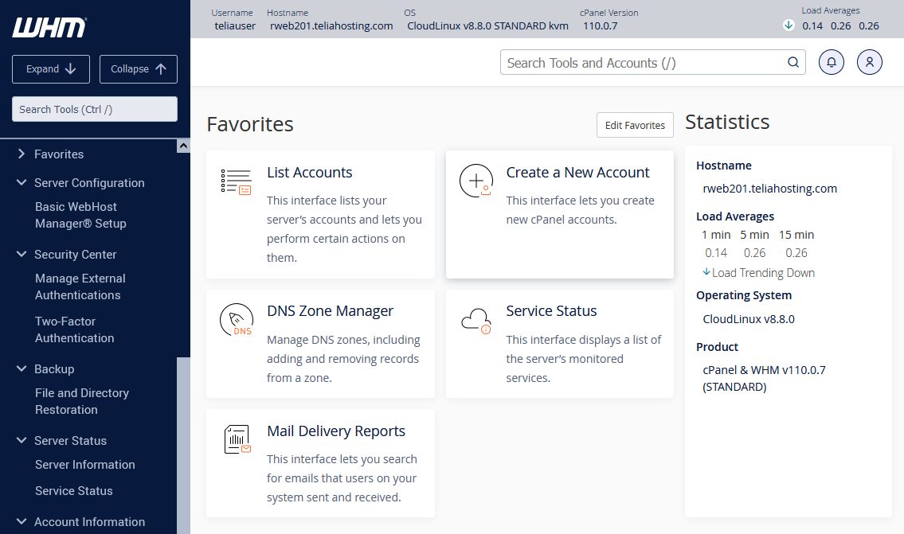This screenshot has height=534, width=904.
Task: Click the username teliauser
Action: coord(235,26)
